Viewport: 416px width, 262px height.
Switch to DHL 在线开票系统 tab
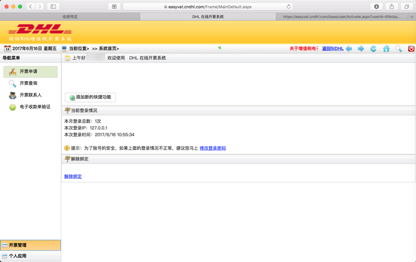click(208, 17)
